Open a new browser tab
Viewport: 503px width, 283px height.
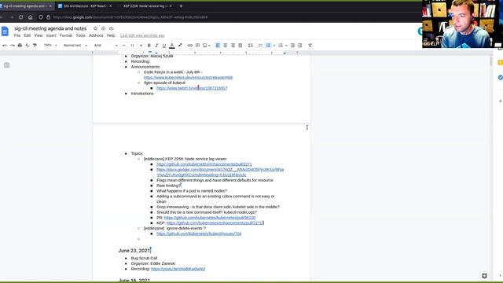click(x=181, y=6)
